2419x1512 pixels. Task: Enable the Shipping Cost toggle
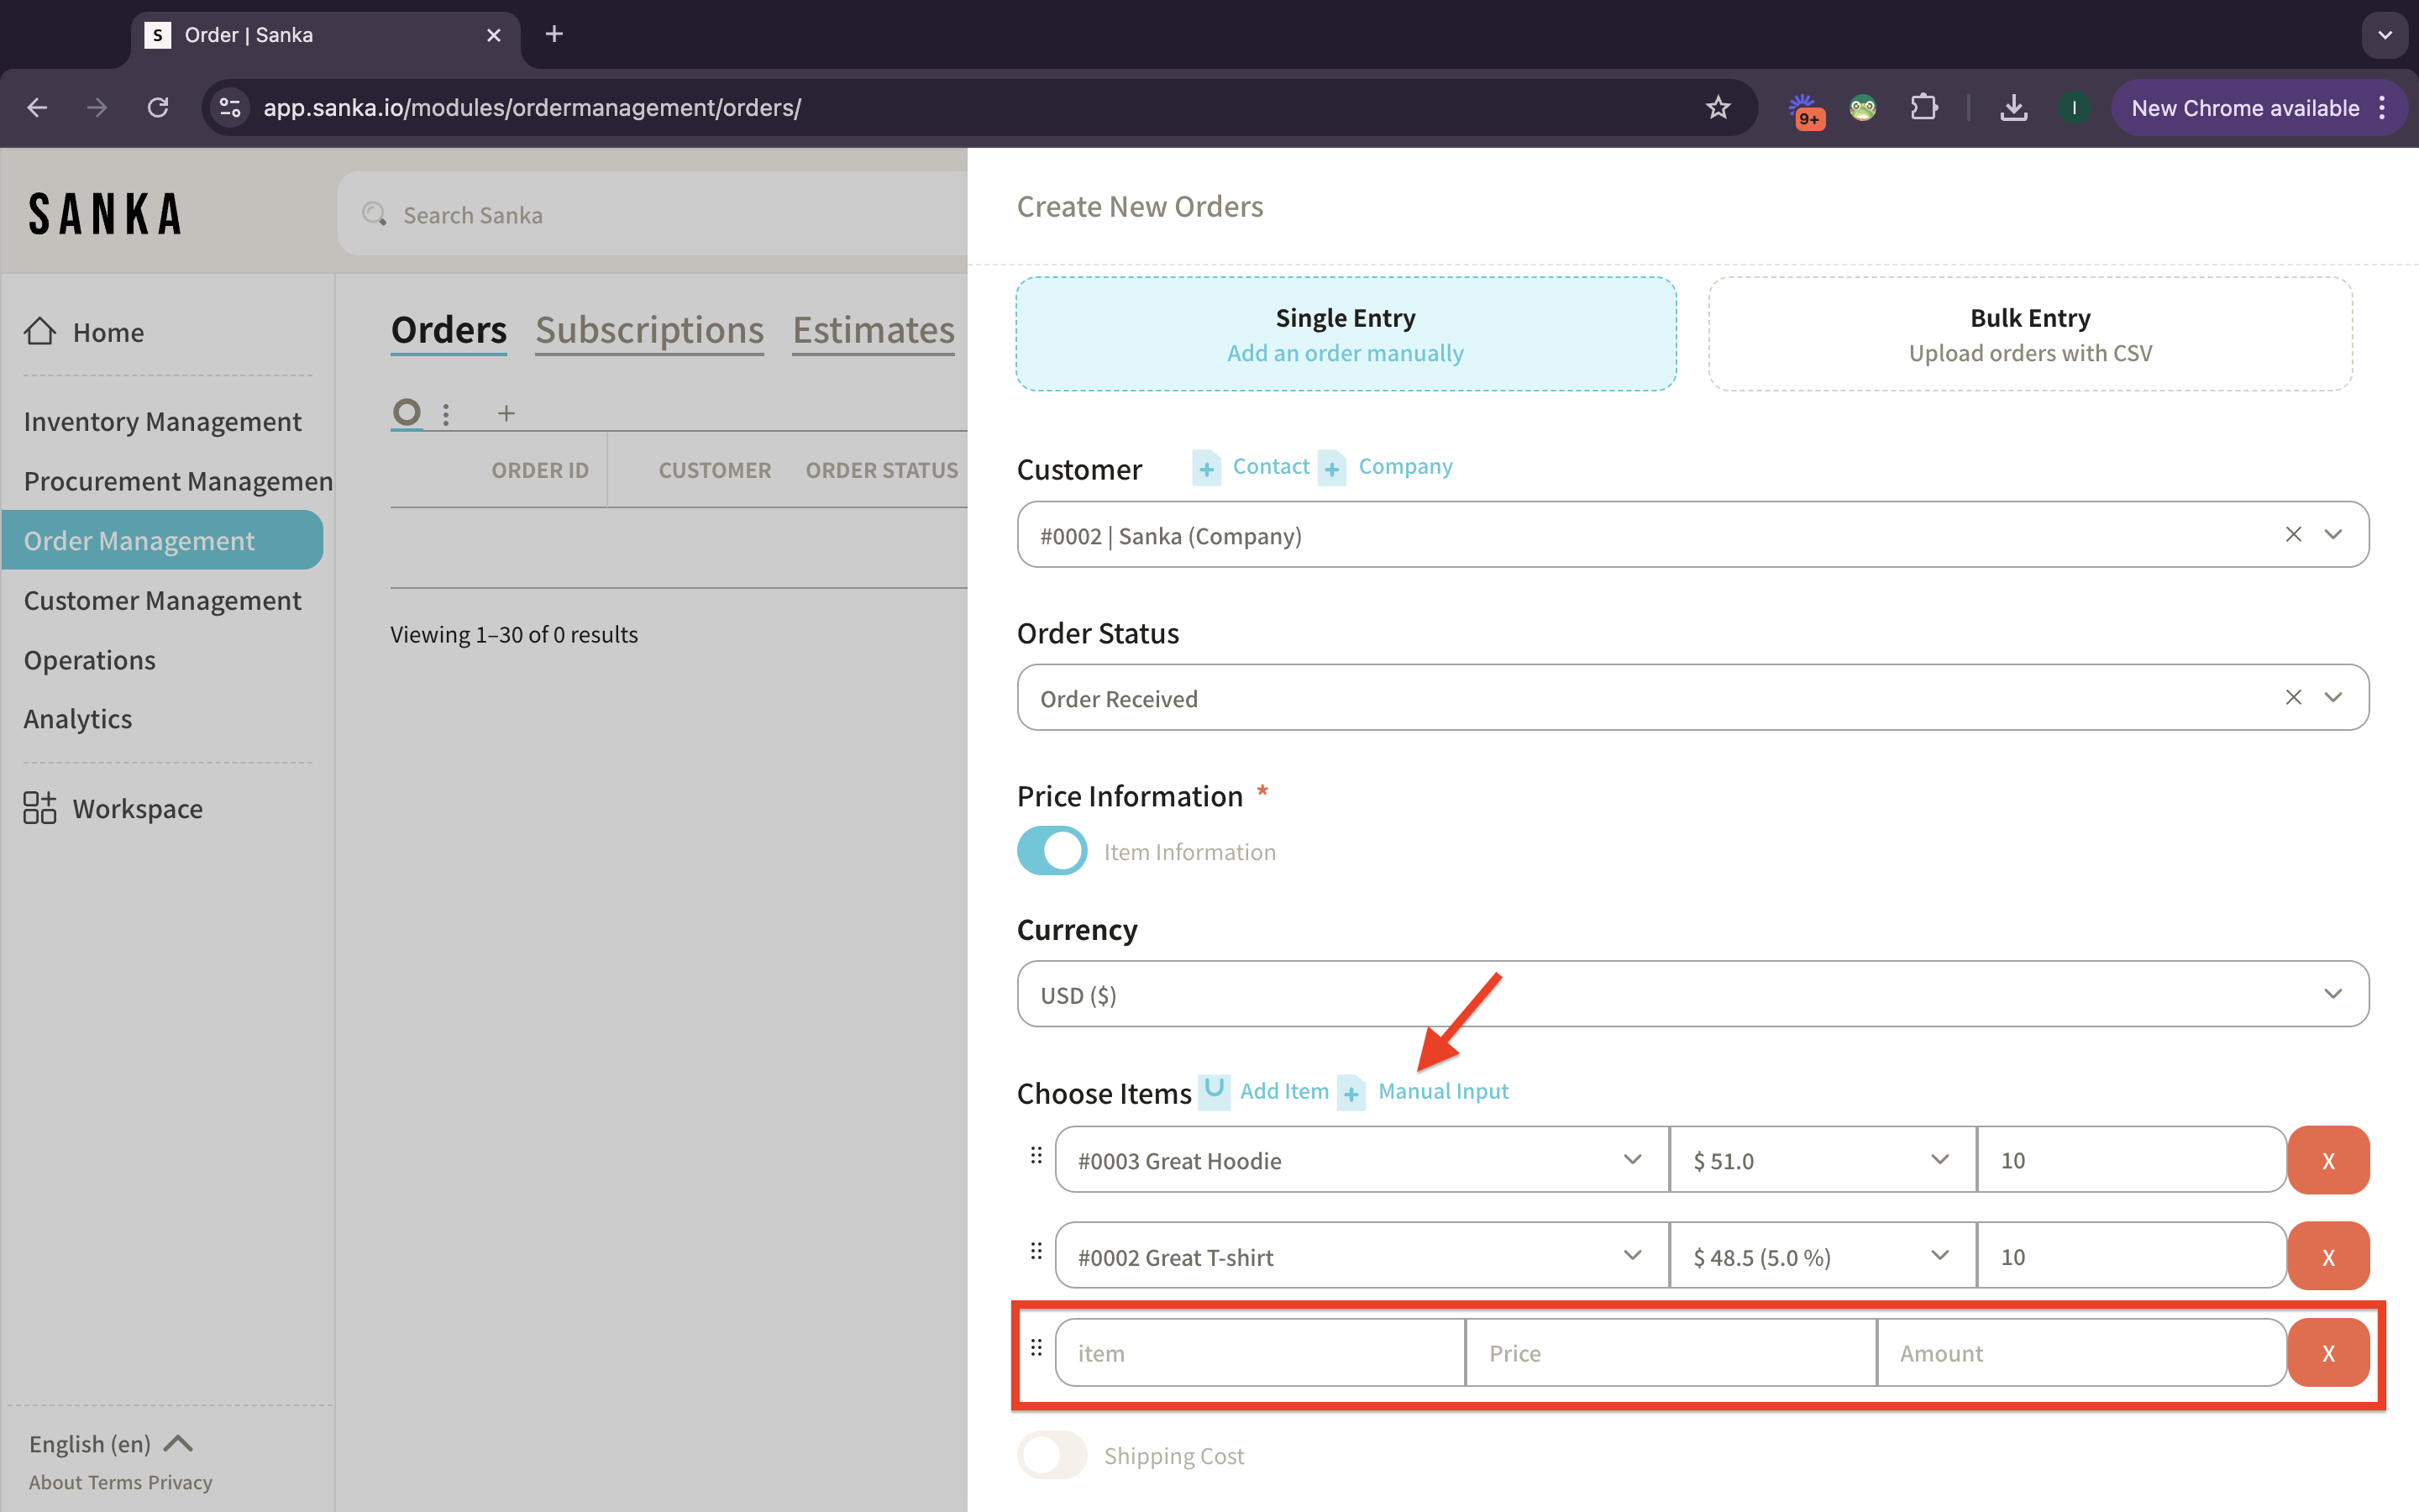click(x=1052, y=1455)
